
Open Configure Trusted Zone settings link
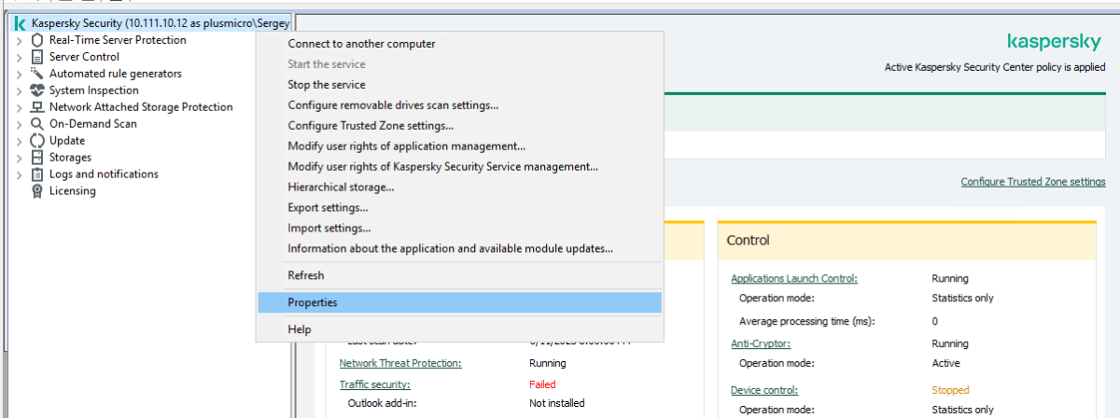tap(1032, 182)
